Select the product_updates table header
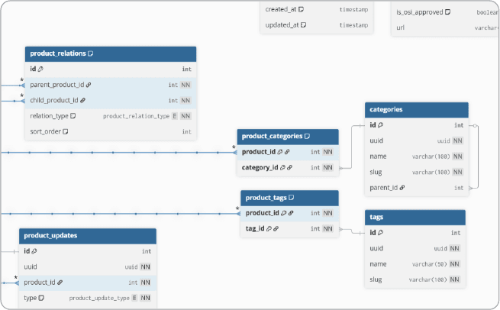The height and width of the screenshot is (310, 500). 88,235
